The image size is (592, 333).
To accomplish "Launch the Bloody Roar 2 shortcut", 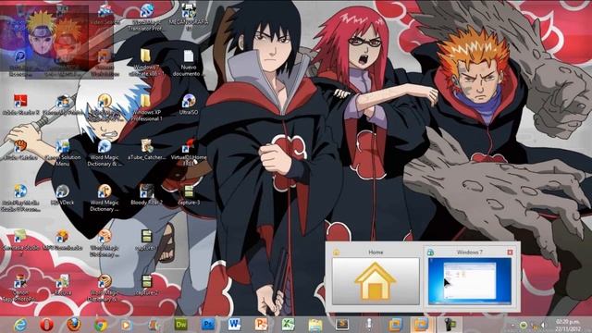I will pos(146,195).
